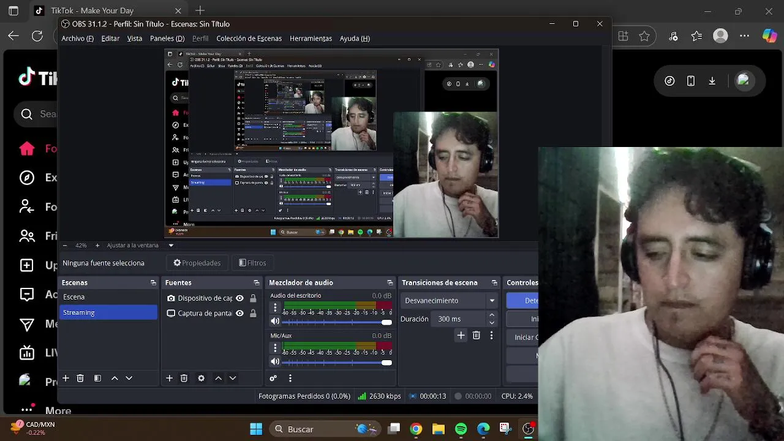The height and width of the screenshot is (441, 784).
Task: Open transition properties three-dot menu
Action: tap(491, 336)
